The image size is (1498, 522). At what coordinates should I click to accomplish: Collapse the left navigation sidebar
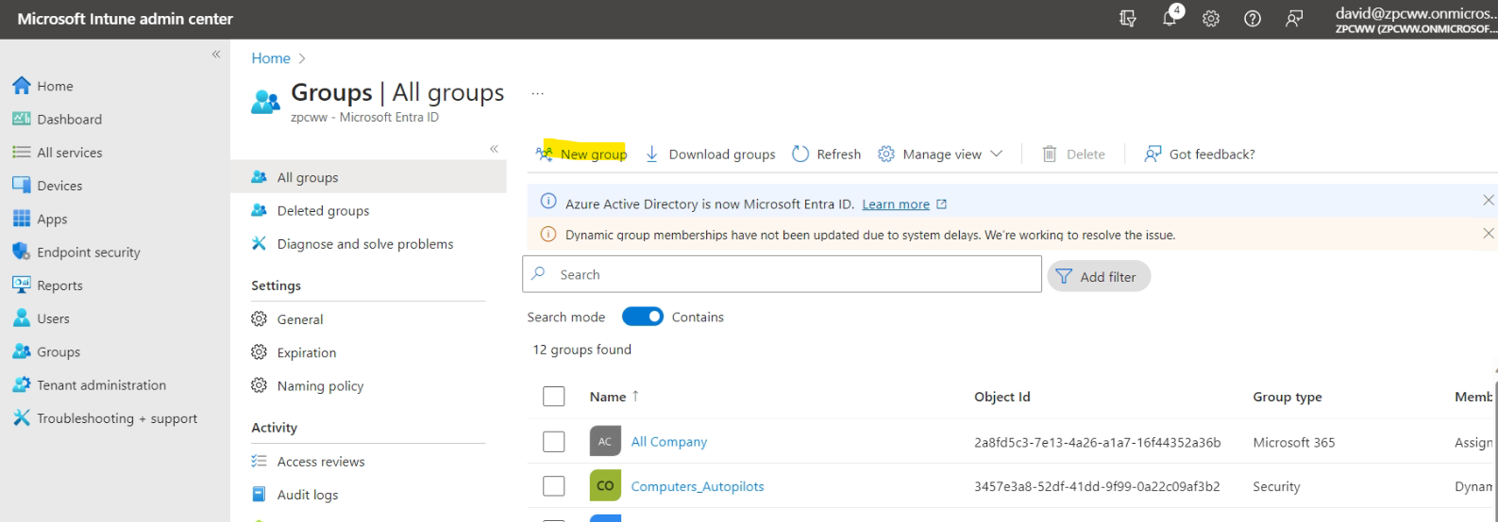coord(216,55)
